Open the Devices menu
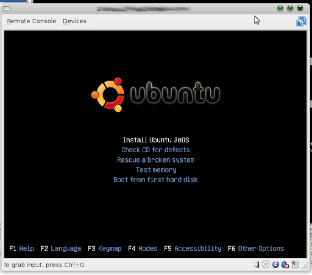 click(74, 21)
